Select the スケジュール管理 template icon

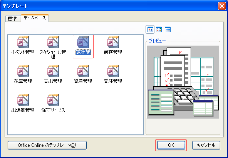(x=53, y=42)
